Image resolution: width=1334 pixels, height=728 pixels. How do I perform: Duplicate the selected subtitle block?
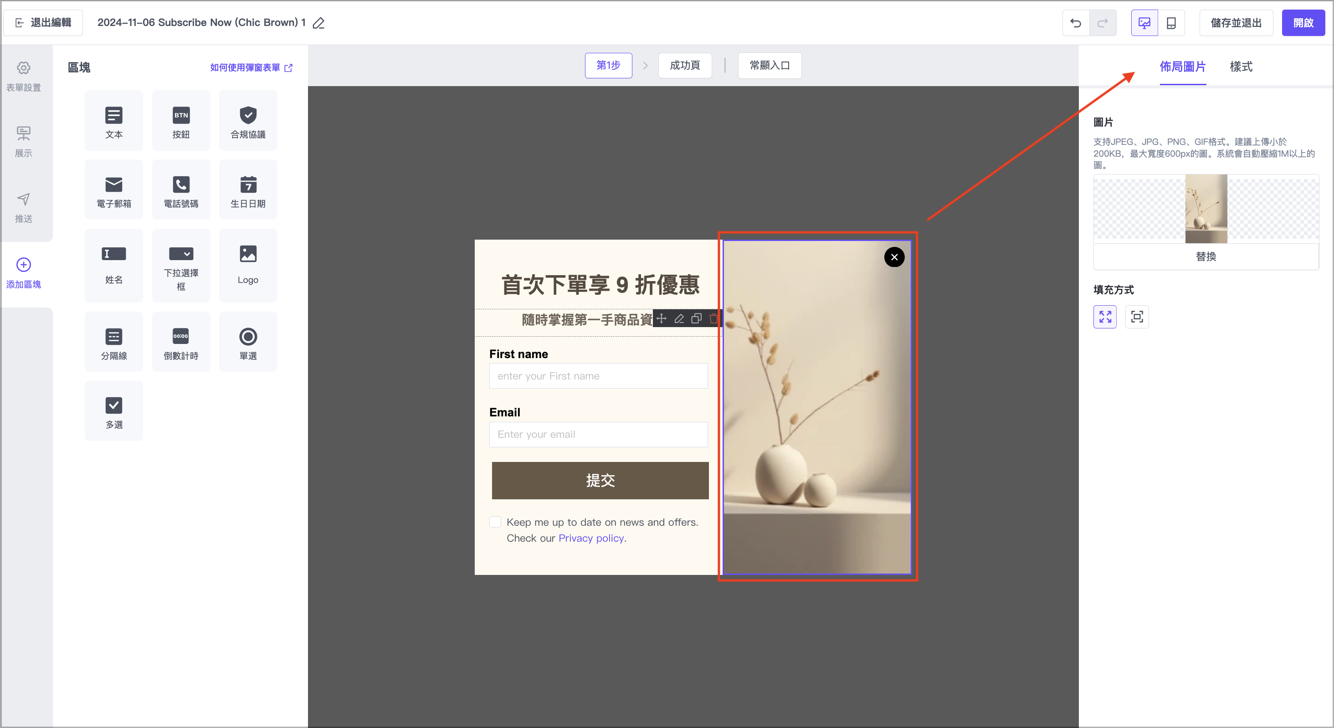tap(697, 318)
